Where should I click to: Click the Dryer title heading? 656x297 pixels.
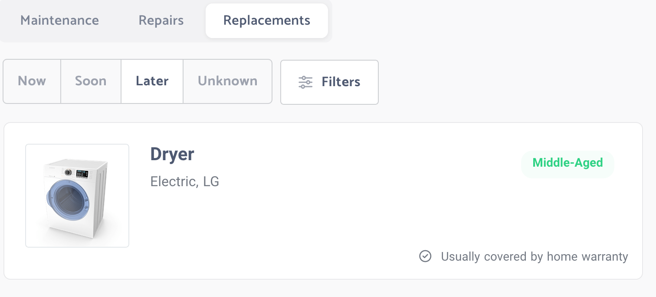[x=172, y=154]
